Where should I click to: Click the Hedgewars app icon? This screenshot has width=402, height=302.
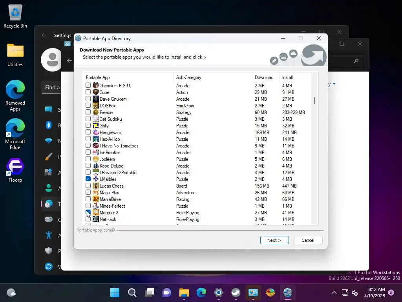pos(96,132)
